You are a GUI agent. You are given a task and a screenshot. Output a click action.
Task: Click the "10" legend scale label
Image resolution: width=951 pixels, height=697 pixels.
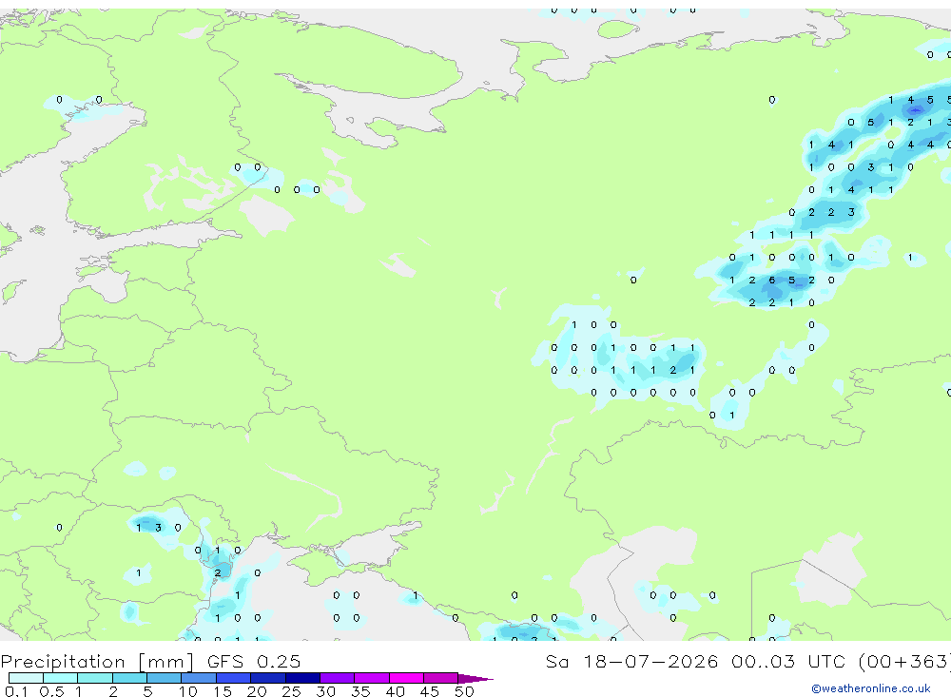pyautogui.click(x=188, y=691)
